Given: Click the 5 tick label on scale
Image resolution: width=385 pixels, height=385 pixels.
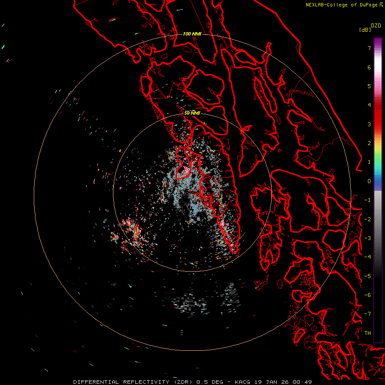Looking at the screenshot, I should [369, 86].
